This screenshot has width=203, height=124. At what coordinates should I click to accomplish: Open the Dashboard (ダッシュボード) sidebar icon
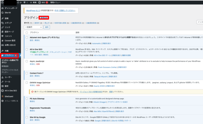pyautogui.click(x=2, y=8)
